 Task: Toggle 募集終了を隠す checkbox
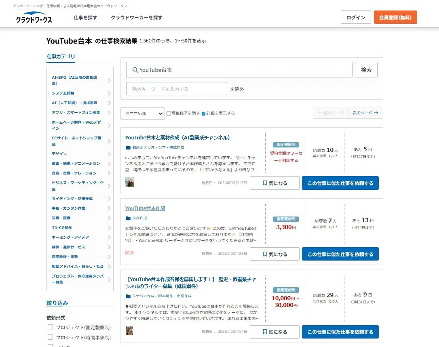click(169, 114)
